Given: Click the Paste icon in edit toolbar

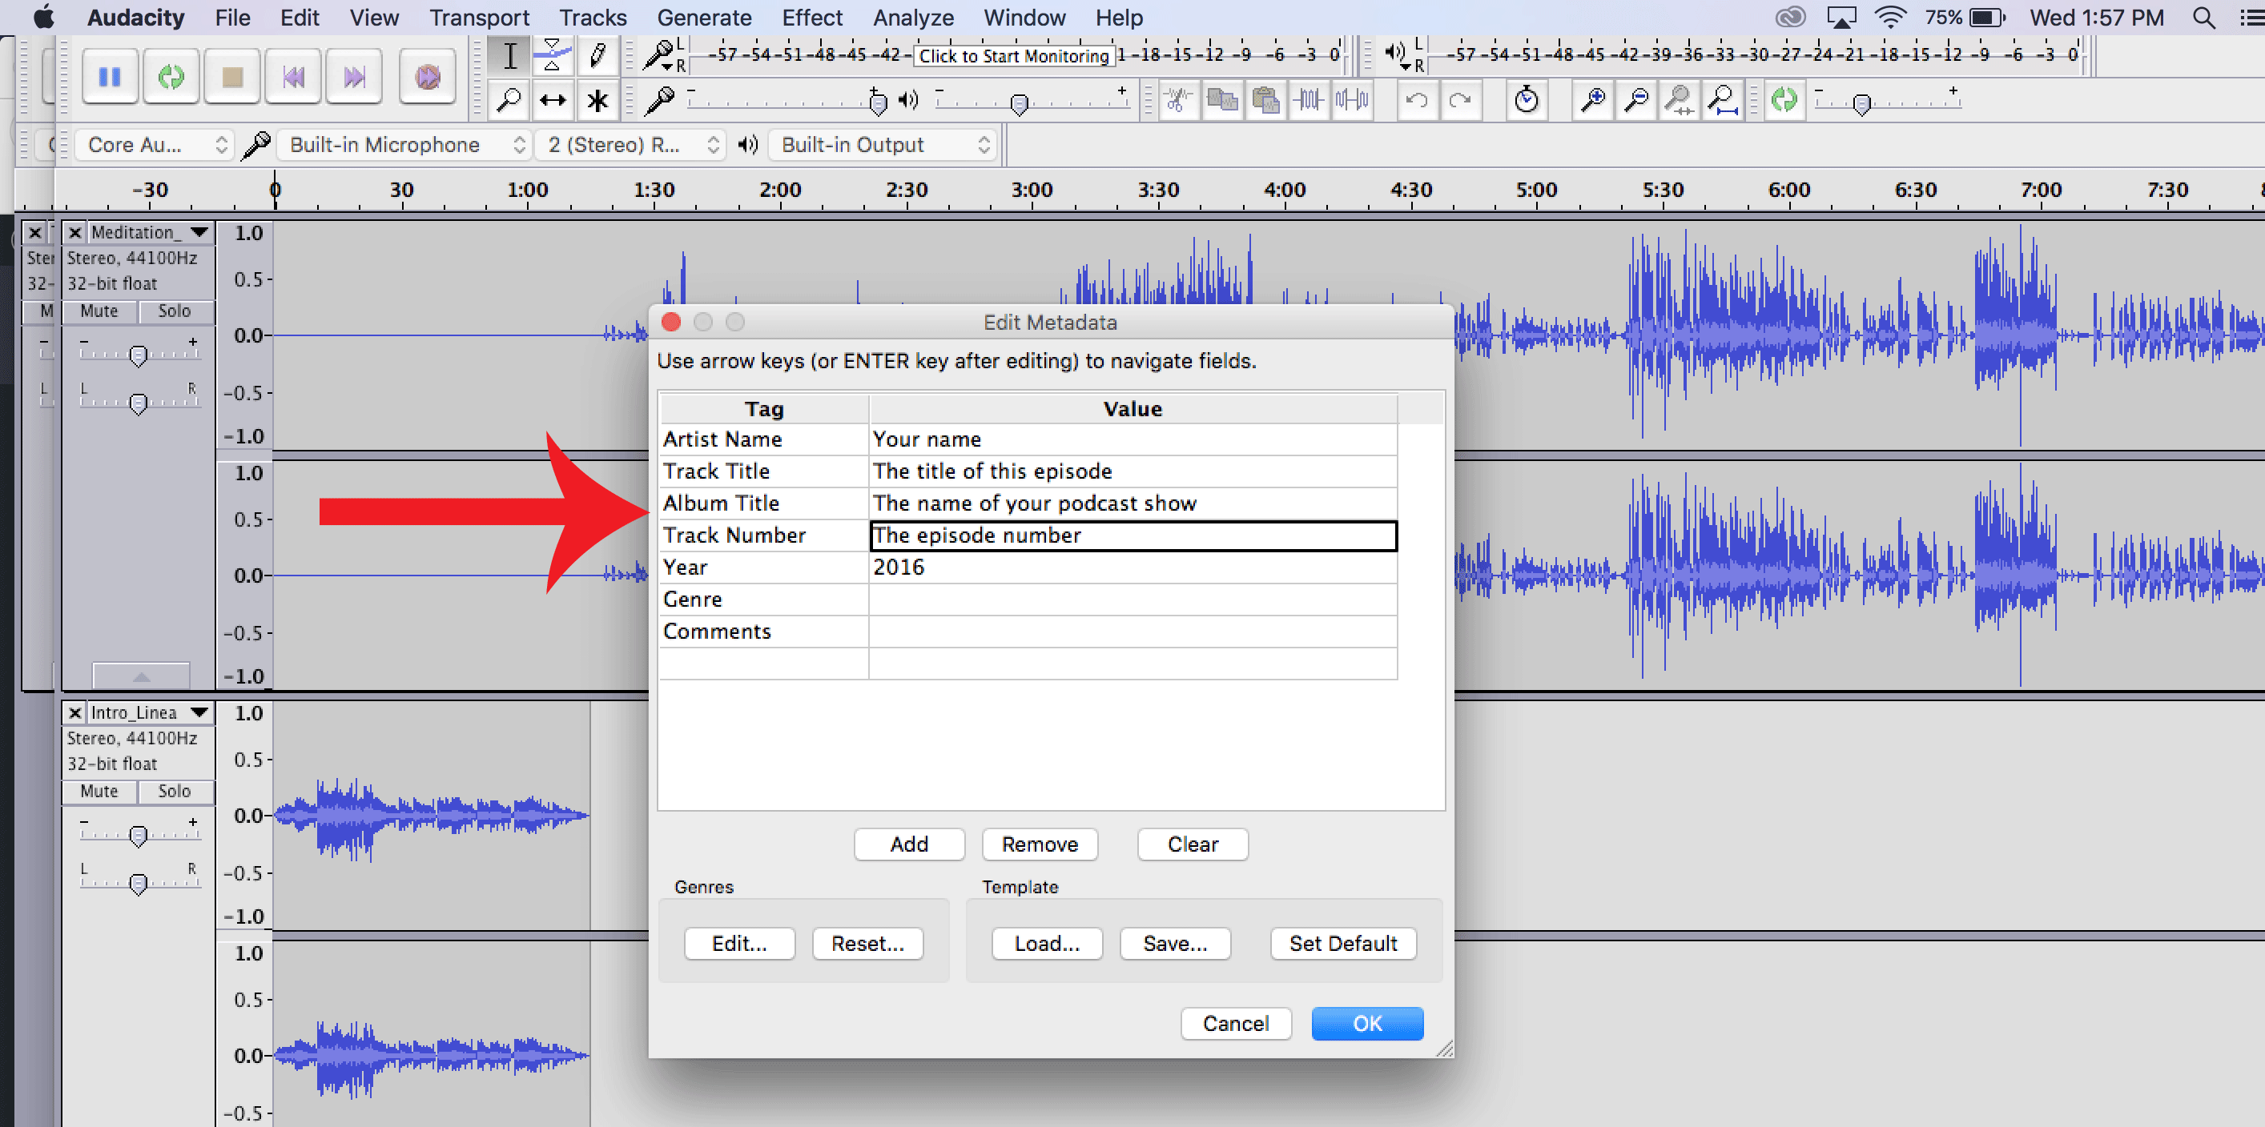Looking at the screenshot, I should [1265, 100].
